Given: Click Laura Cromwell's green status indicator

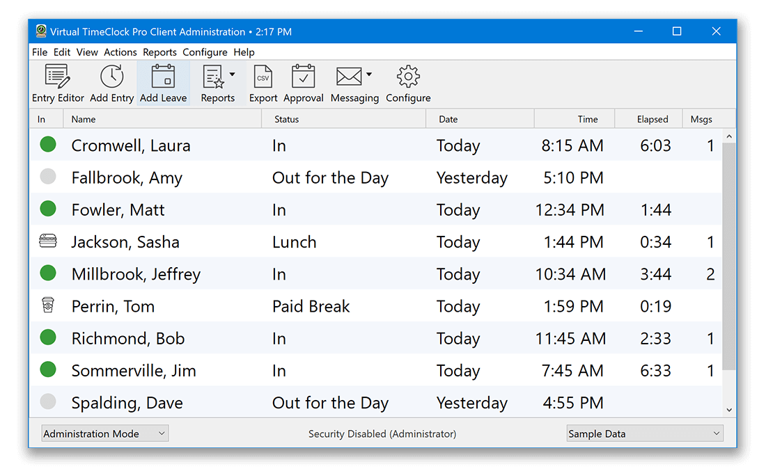Looking at the screenshot, I should [47, 145].
